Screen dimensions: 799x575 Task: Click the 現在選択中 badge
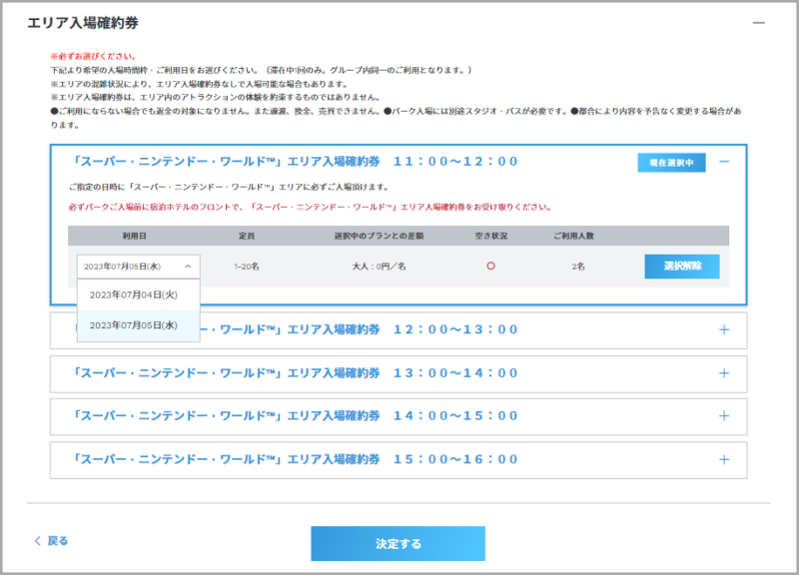pyautogui.click(x=671, y=163)
